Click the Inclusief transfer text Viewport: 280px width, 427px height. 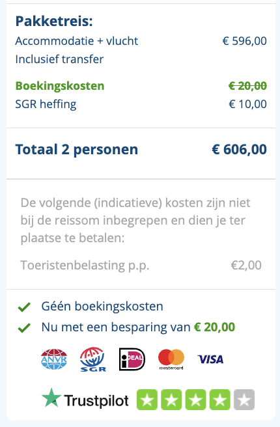(x=59, y=59)
